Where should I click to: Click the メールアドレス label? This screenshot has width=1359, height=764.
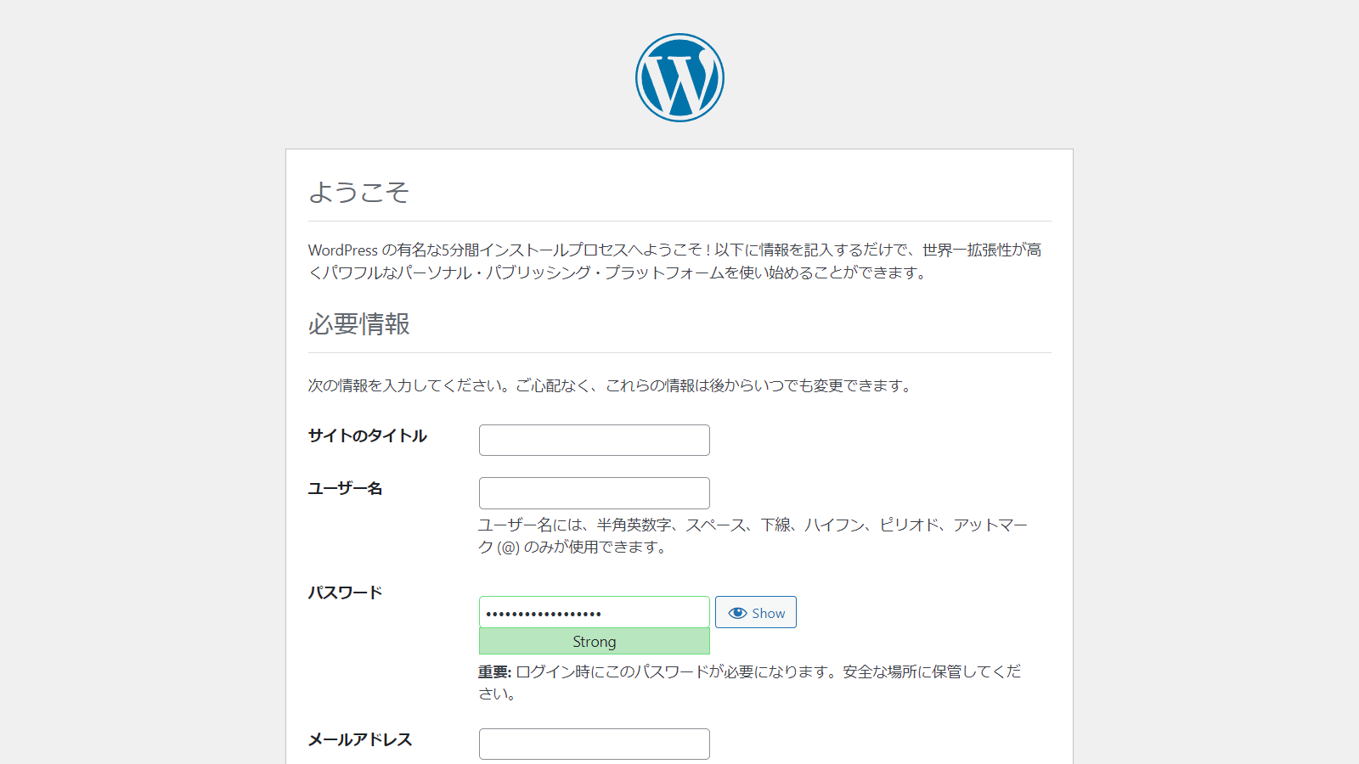coord(359,739)
